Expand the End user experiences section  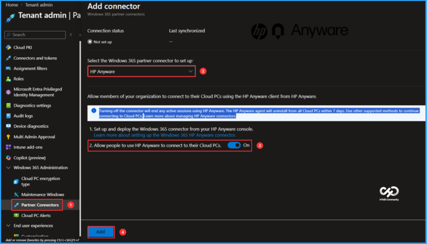(x=8, y=225)
